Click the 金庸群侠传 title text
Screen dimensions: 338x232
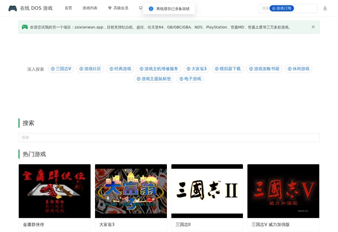tap(33, 224)
